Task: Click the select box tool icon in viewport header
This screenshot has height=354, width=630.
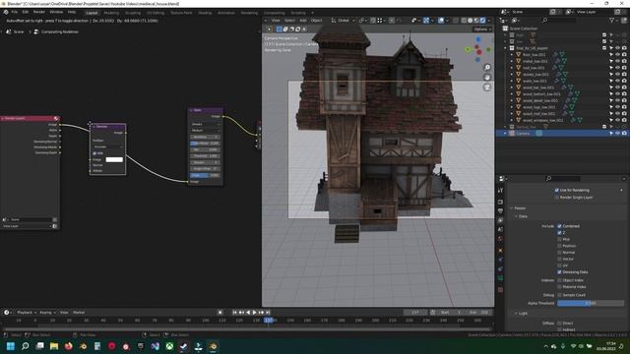Action: [x=279, y=29]
